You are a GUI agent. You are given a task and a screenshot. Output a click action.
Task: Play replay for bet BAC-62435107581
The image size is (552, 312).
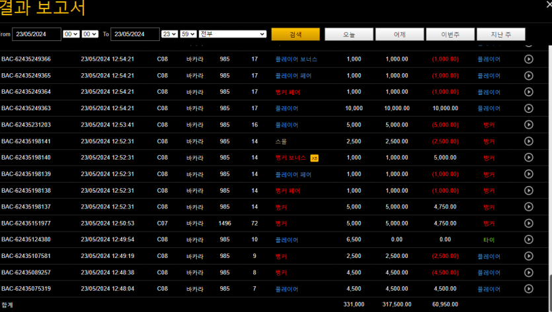(528, 256)
